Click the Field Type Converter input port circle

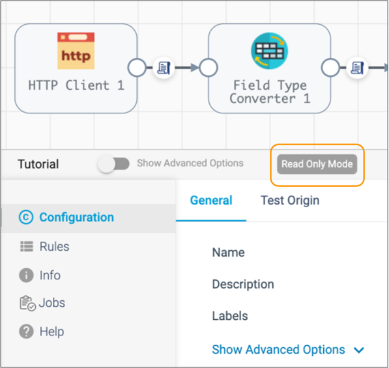[209, 68]
